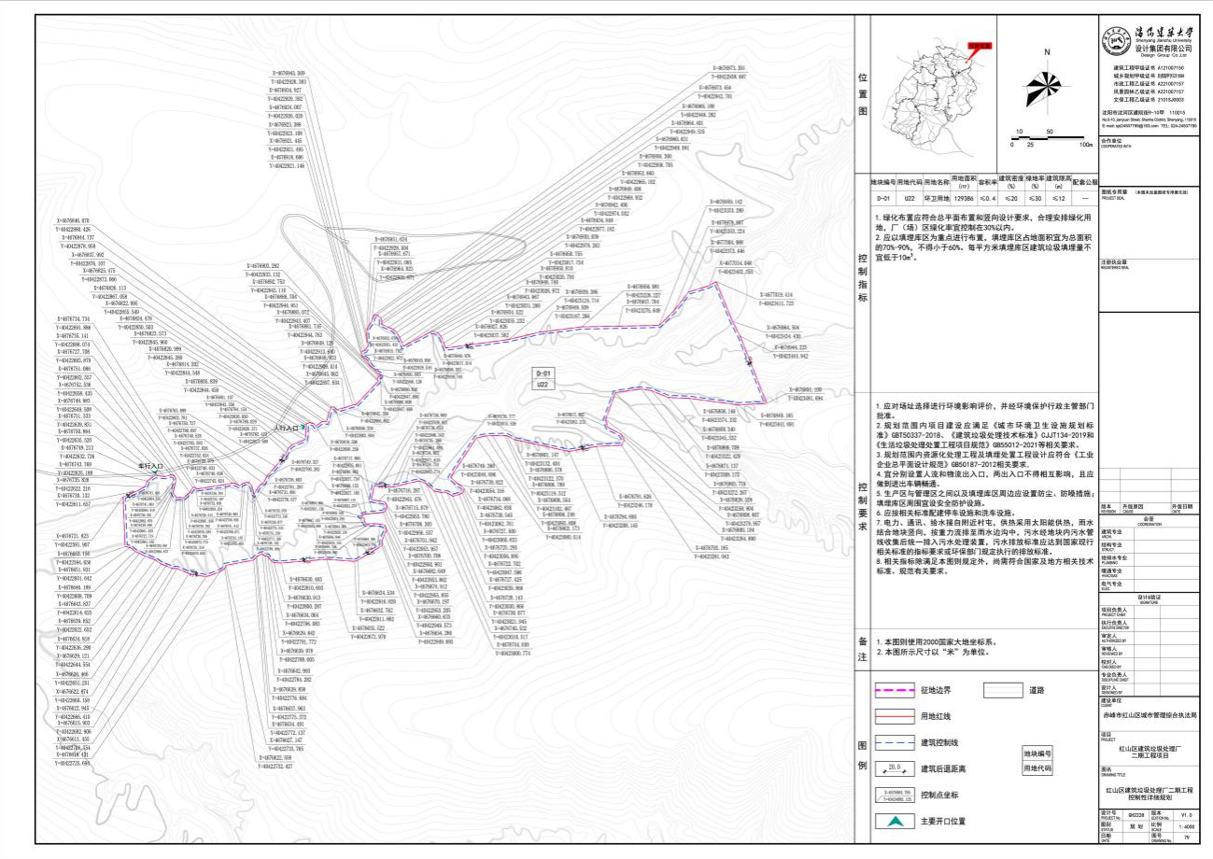The height and width of the screenshot is (859, 1213).
Task: Select the magenta dashed 征地边界 legend line
Action: point(895,692)
